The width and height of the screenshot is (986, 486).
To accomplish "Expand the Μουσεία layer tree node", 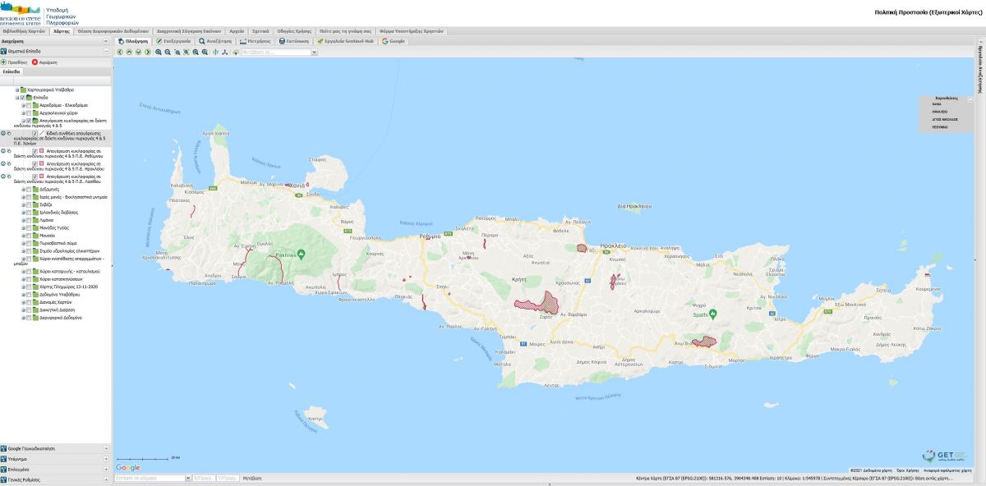I will (23, 235).
